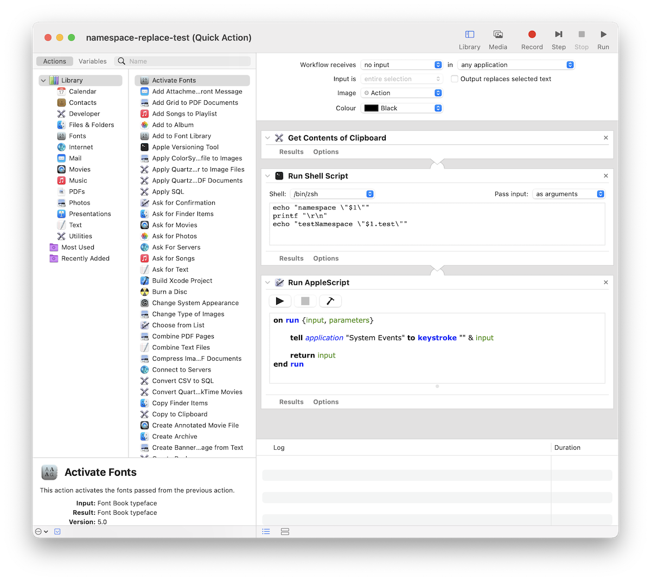Hide the description panel via checkbox icon
The image size is (651, 581).
point(58,532)
